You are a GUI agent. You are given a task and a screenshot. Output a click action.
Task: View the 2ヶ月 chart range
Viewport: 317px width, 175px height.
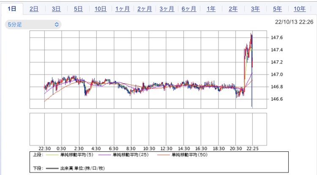[x=145, y=9]
